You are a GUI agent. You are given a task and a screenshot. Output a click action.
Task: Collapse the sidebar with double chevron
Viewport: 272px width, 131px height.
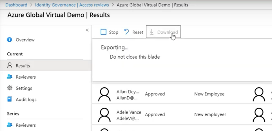(x=87, y=30)
